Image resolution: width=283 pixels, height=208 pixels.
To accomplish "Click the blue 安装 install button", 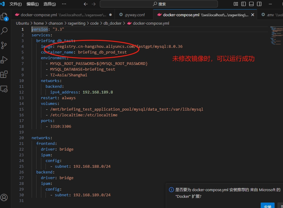I will click(x=267, y=206).
